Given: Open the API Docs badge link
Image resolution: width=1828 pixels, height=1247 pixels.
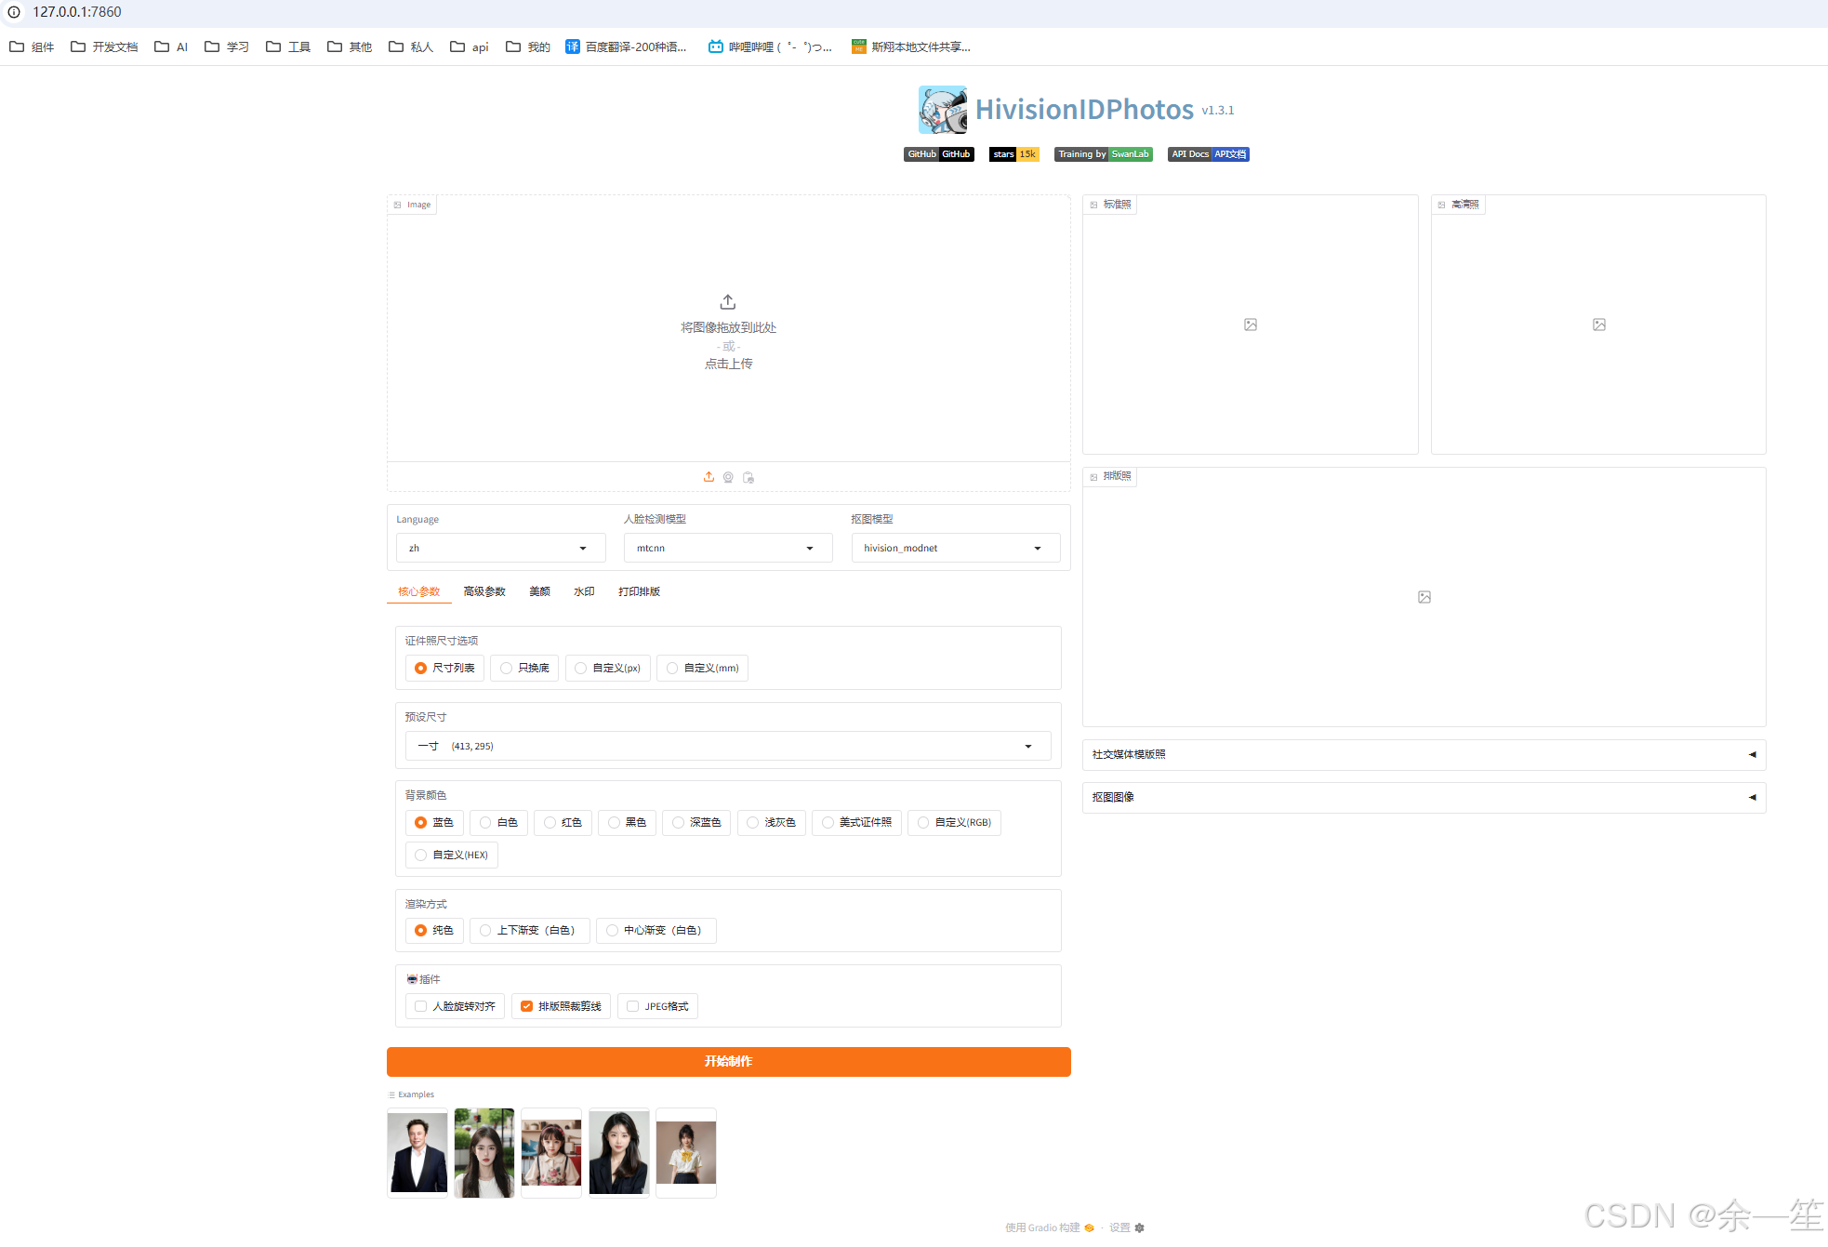Looking at the screenshot, I should click(1208, 154).
